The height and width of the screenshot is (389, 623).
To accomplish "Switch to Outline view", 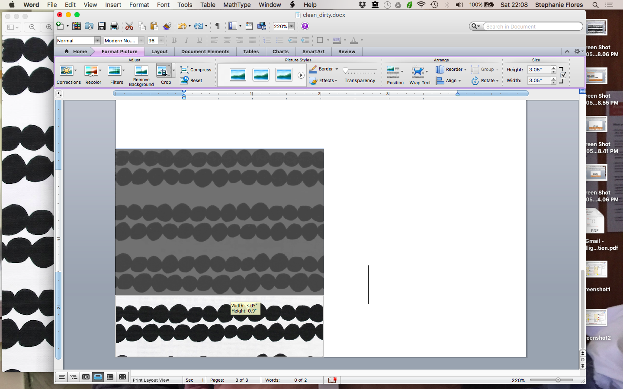I will click(x=74, y=377).
